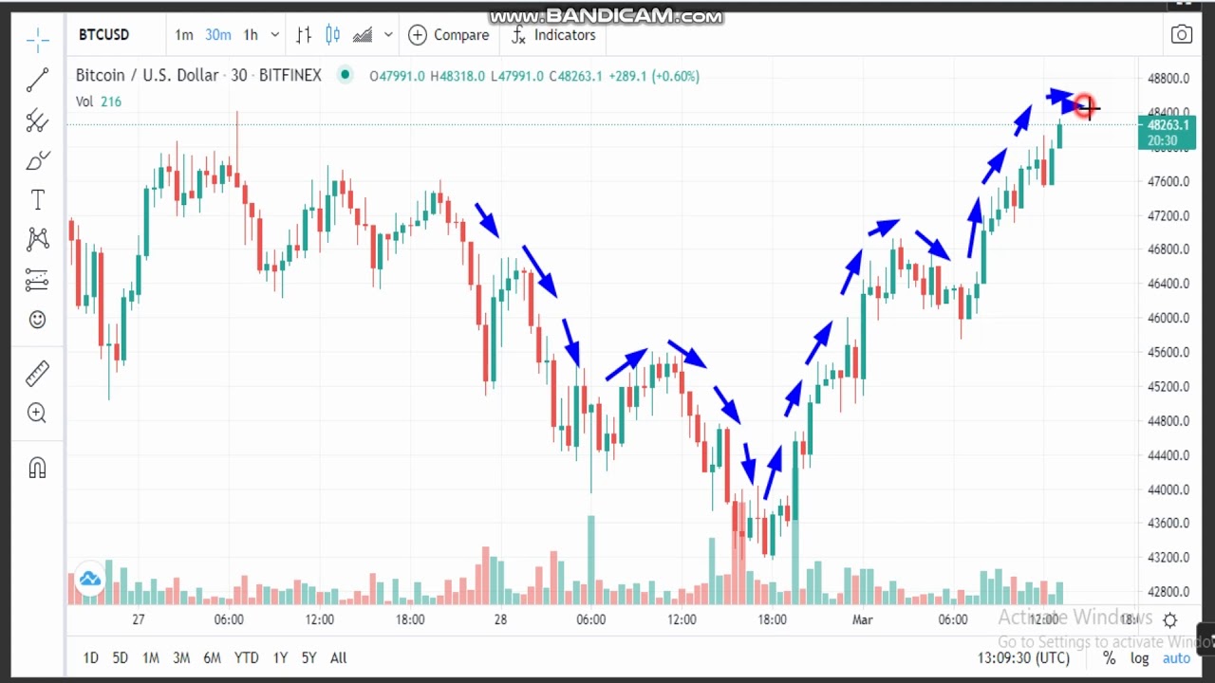Set the date range to 1D
This screenshot has height=683, width=1215.
click(x=90, y=657)
